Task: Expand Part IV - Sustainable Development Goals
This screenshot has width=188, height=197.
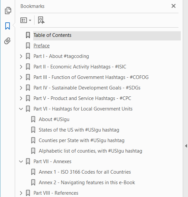Action: click(x=21, y=88)
